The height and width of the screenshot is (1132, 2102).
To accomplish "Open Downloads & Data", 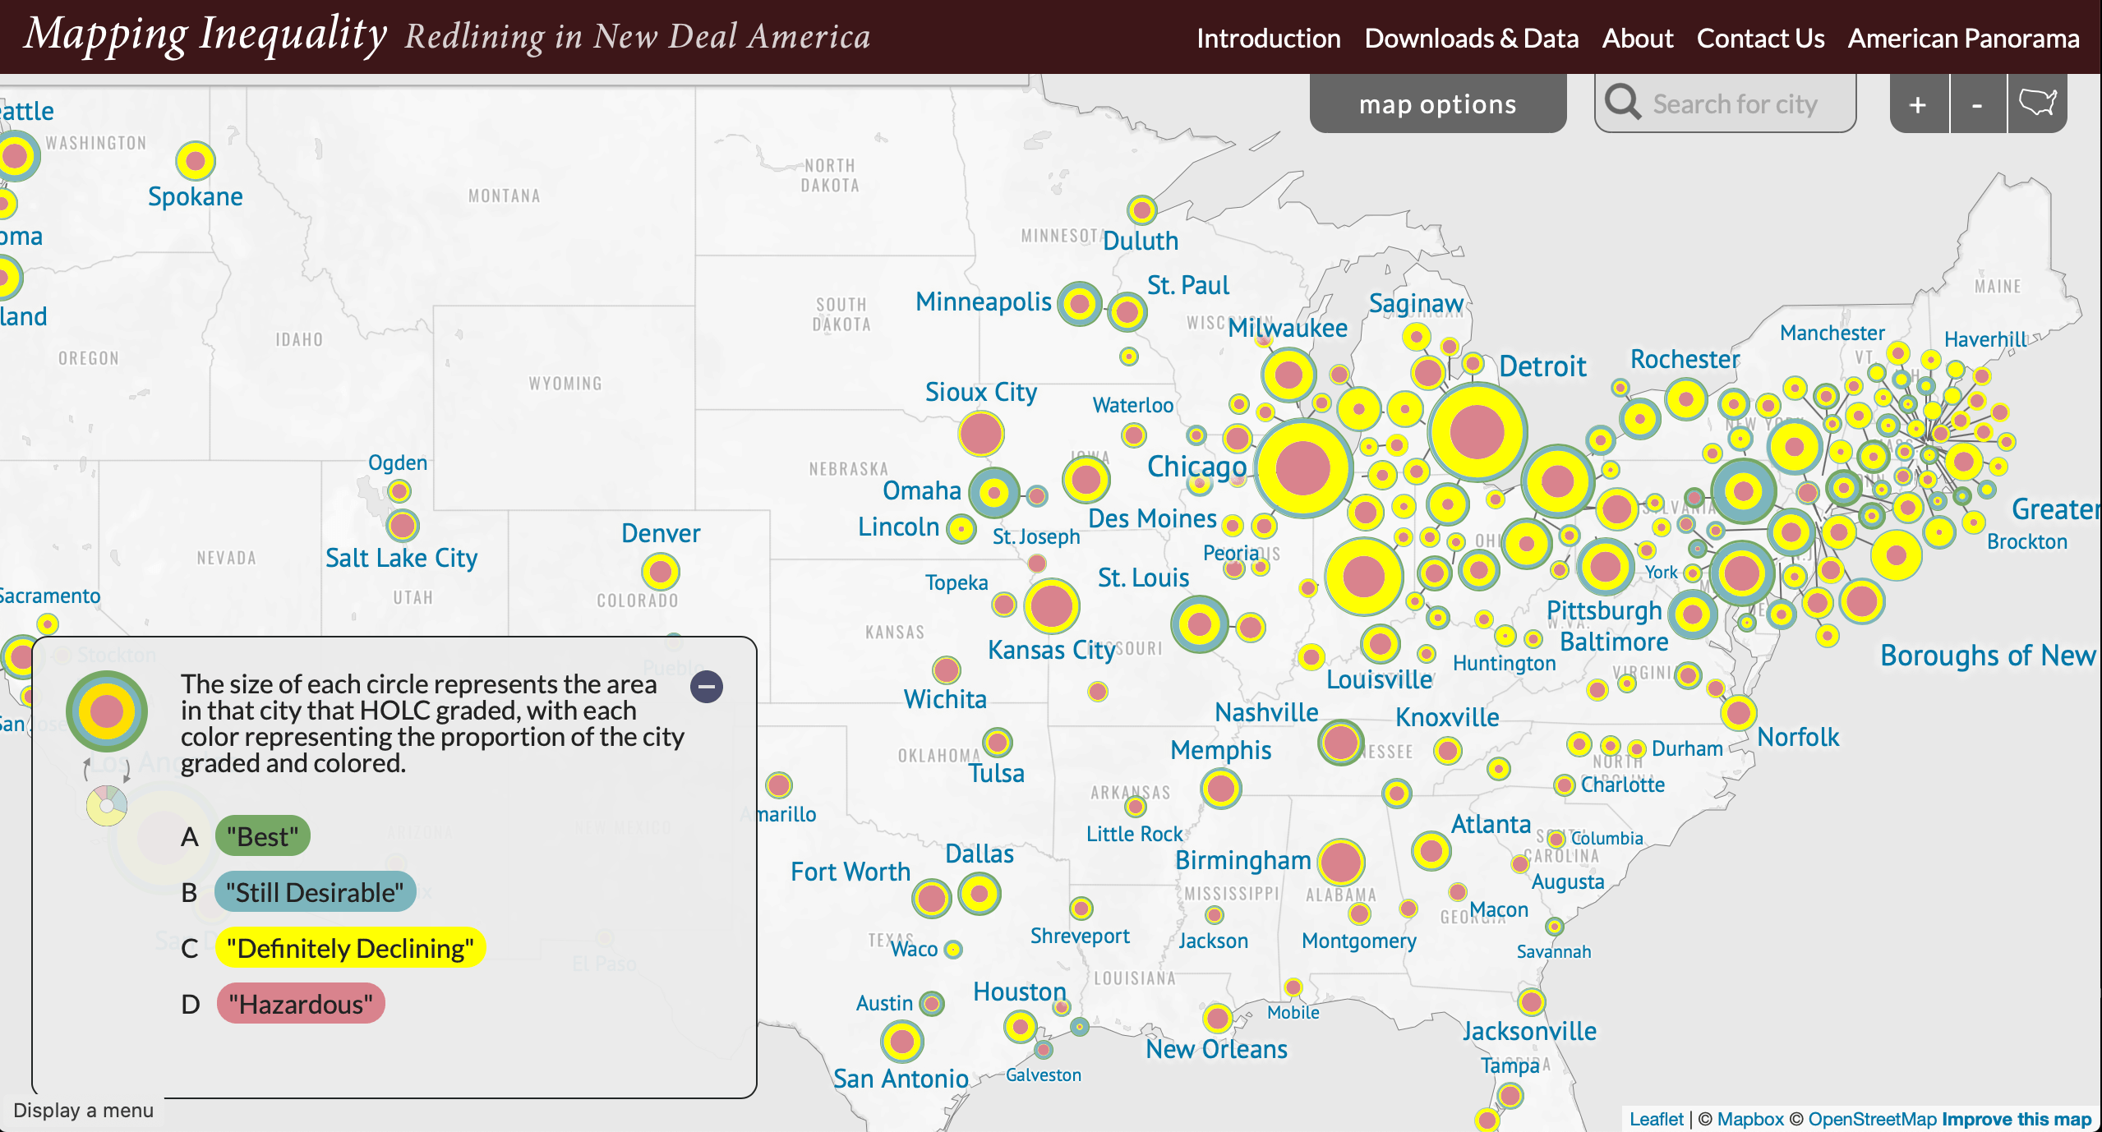I will (1471, 38).
